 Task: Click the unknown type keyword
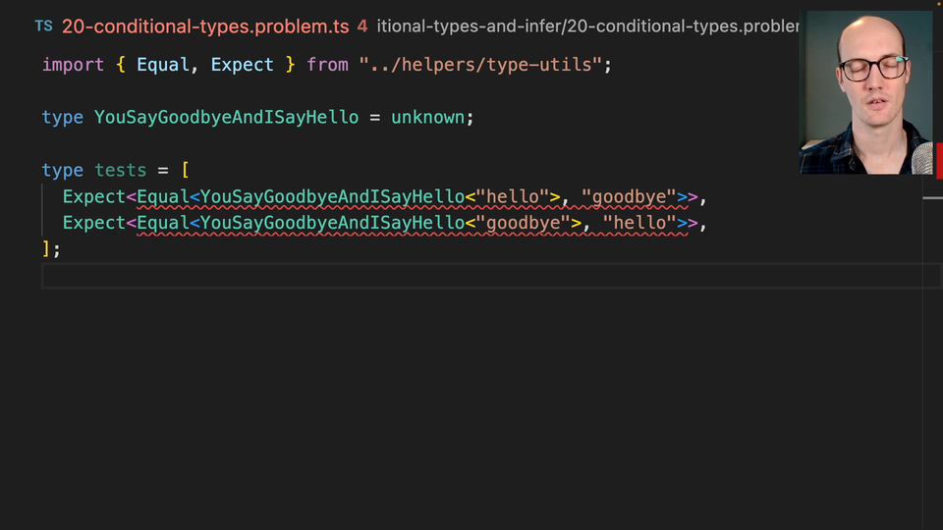[x=427, y=118]
